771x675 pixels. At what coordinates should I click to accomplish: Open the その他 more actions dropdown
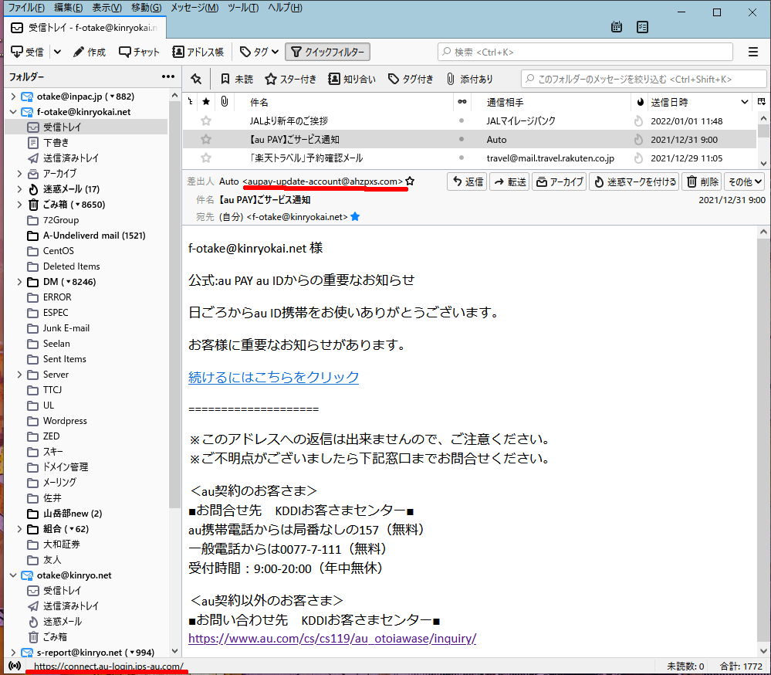[x=745, y=181]
